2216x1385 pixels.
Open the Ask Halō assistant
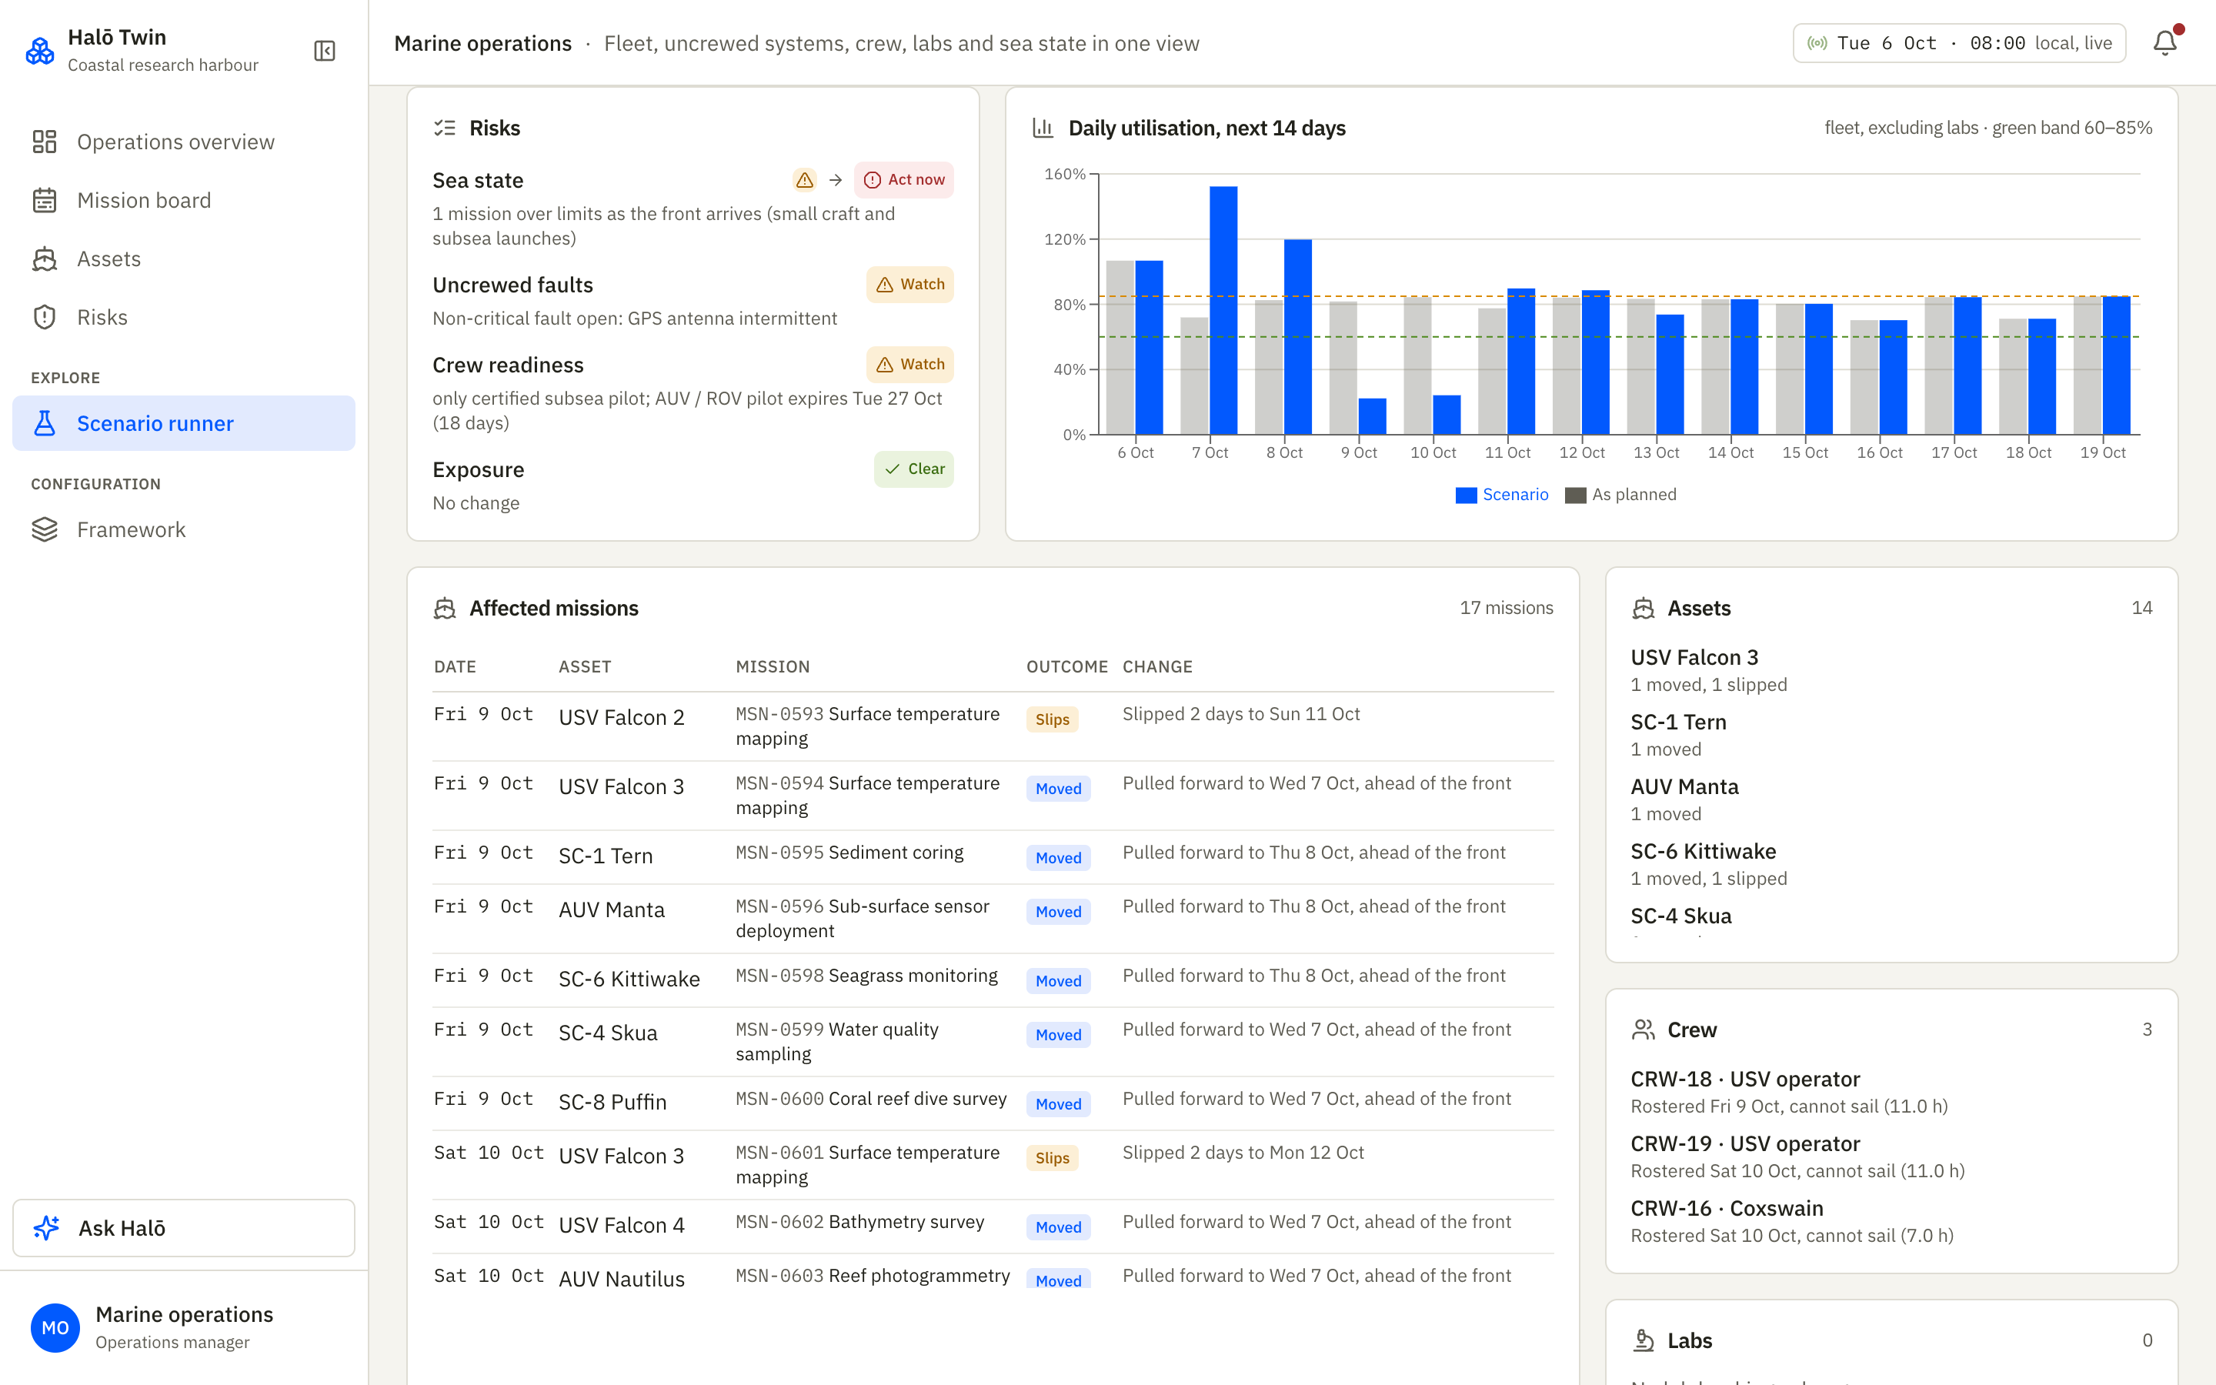(x=184, y=1227)
